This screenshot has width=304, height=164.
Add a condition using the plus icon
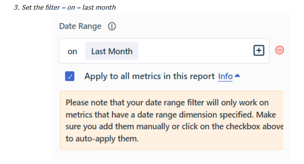259,50
